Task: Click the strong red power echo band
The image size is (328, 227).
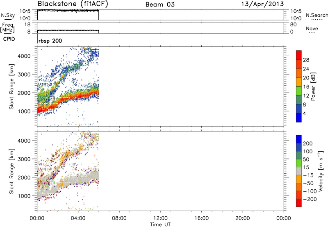Action: (69, 98)
